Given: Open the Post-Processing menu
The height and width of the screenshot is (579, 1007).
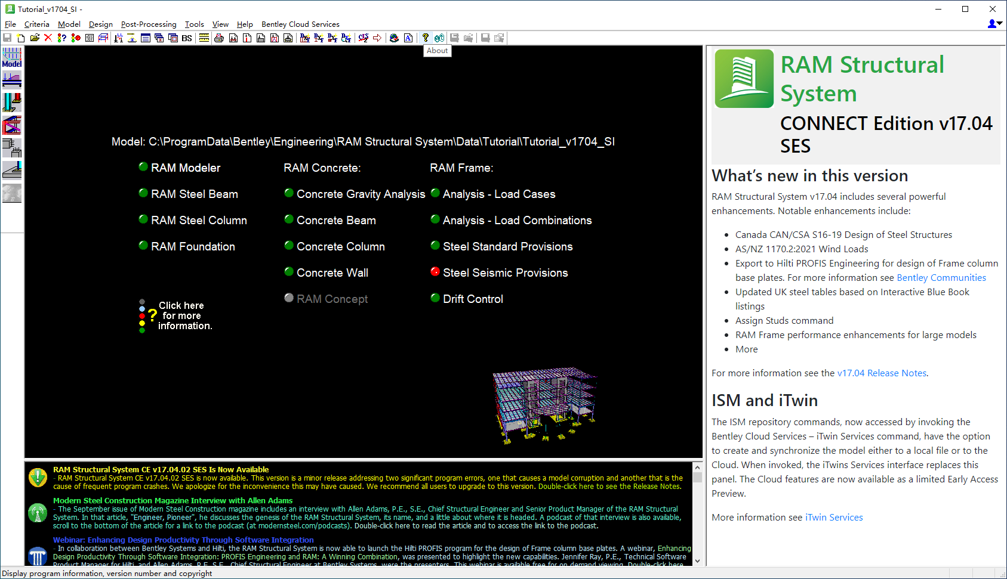Looking at the screenshot, I should pos(149,24).
